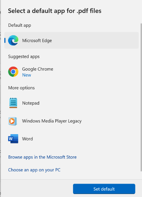Viewport: 142px width, 197px height.
Task: Click the blue selection indicator beside Edge
Action: 5,40
